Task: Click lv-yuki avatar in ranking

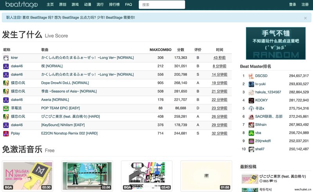Action: pos(251,84)
